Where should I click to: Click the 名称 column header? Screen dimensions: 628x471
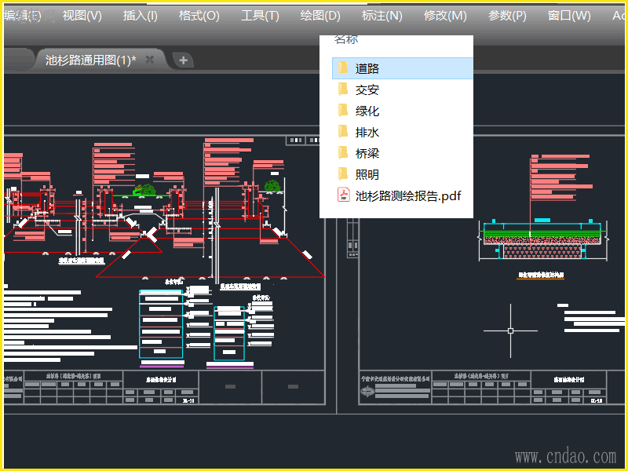click(x=346, y=40)
